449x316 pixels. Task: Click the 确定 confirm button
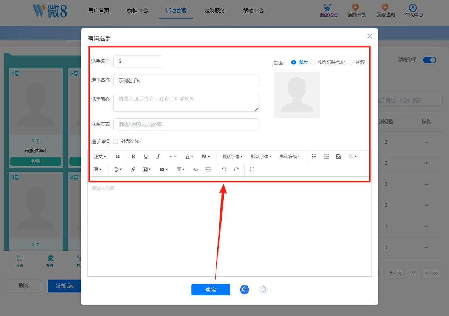(211, 289)
